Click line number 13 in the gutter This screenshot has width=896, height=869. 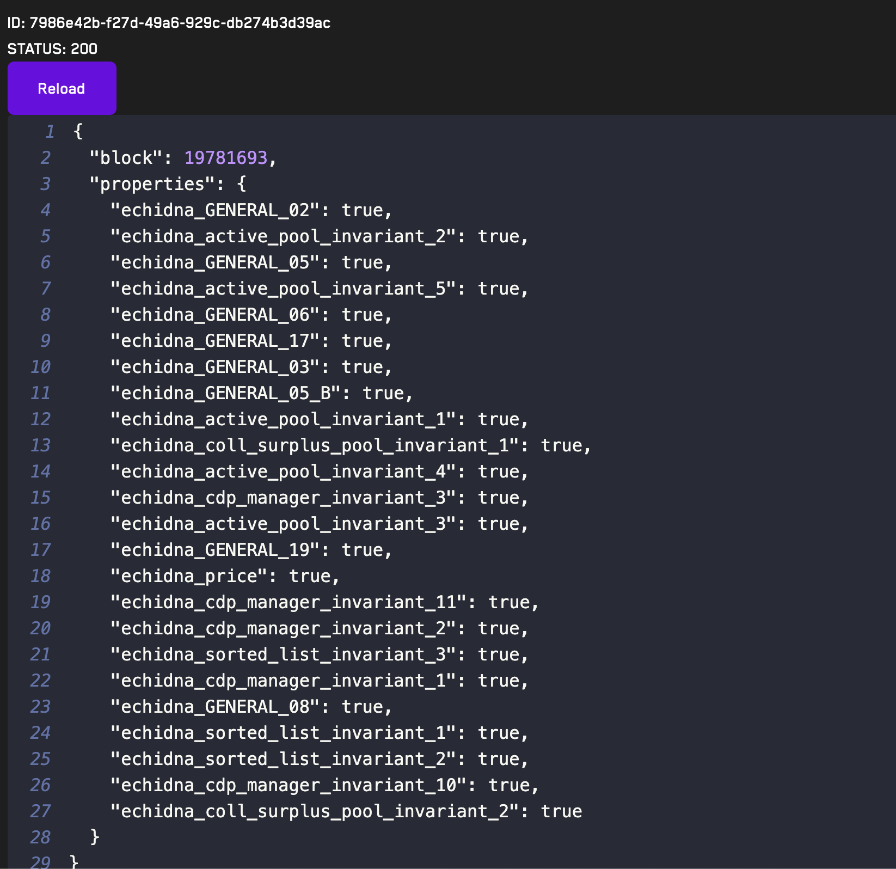(41, 445)
